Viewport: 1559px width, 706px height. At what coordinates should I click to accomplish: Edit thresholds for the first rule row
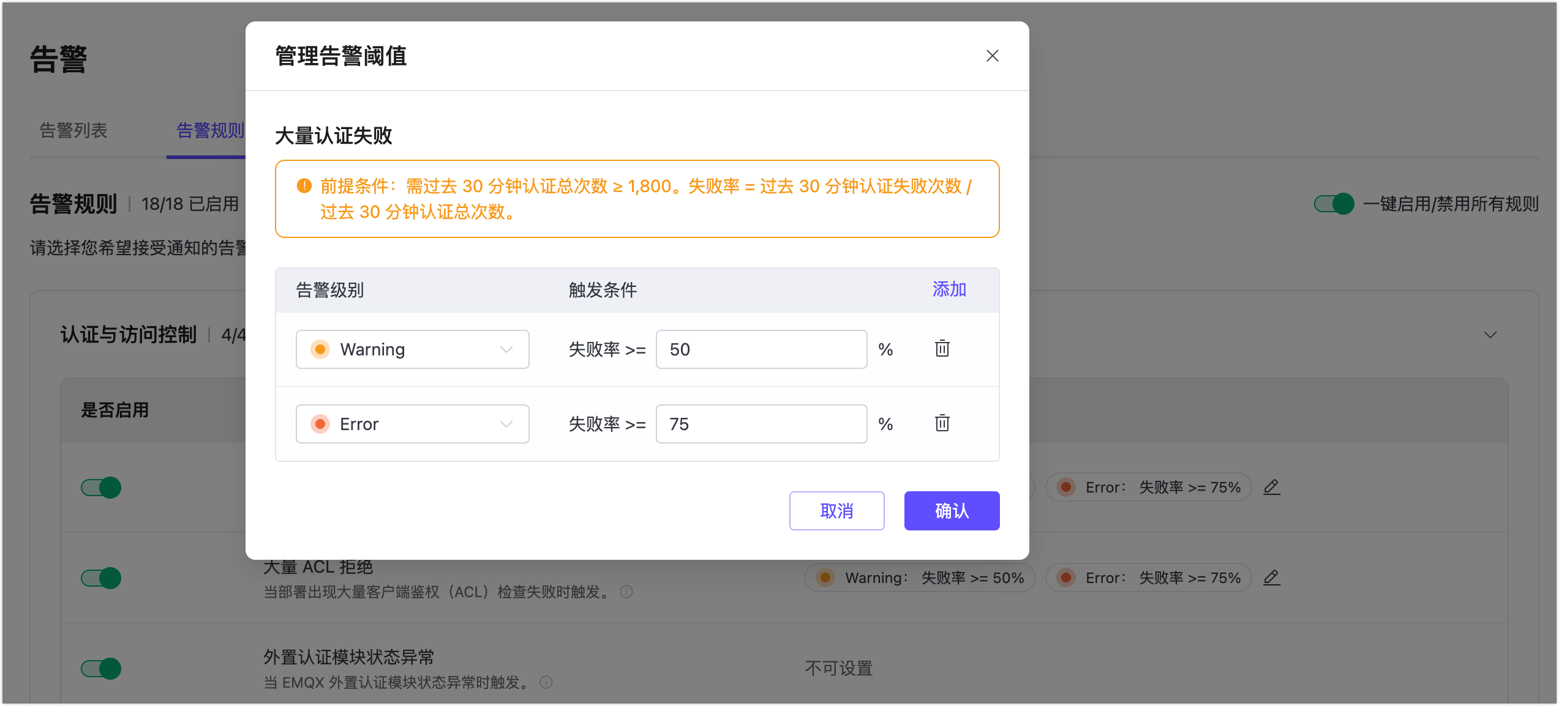coord(1272,487)
